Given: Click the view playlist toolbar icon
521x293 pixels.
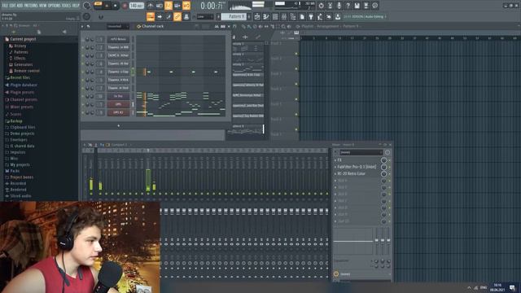Looking at the screenshot, I should coord(257,16).
